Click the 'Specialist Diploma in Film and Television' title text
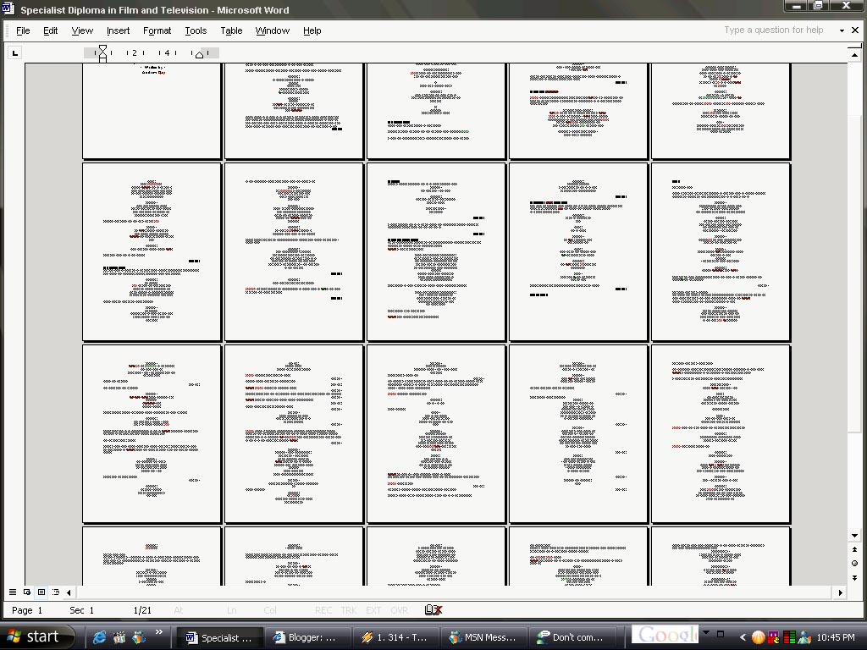The width and height of the screenshot is (867, 650). [x=114, y=10]
